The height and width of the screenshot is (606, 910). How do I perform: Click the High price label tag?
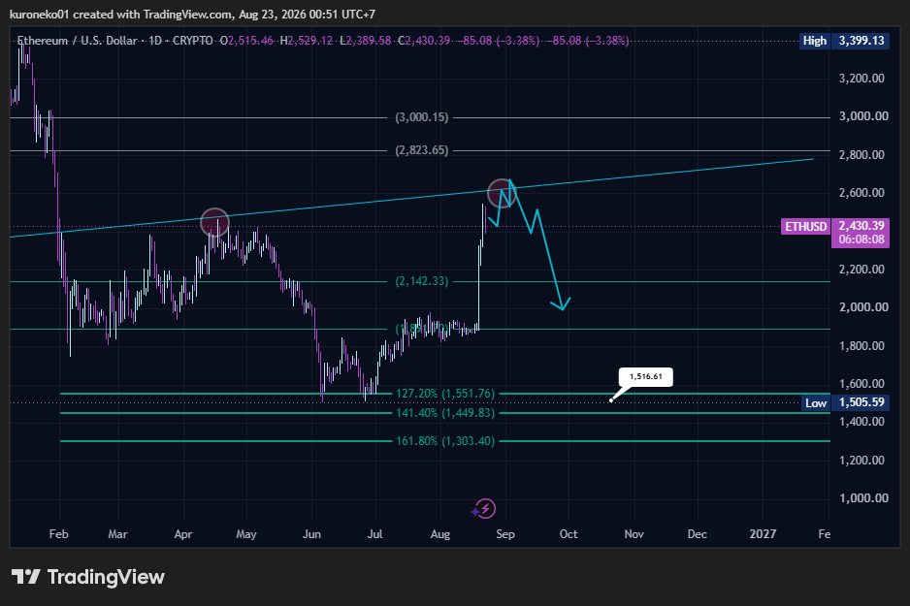(814, 41)
